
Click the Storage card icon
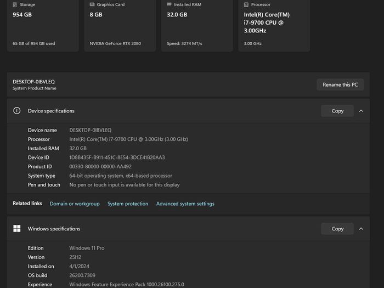(x=15, y=4)
